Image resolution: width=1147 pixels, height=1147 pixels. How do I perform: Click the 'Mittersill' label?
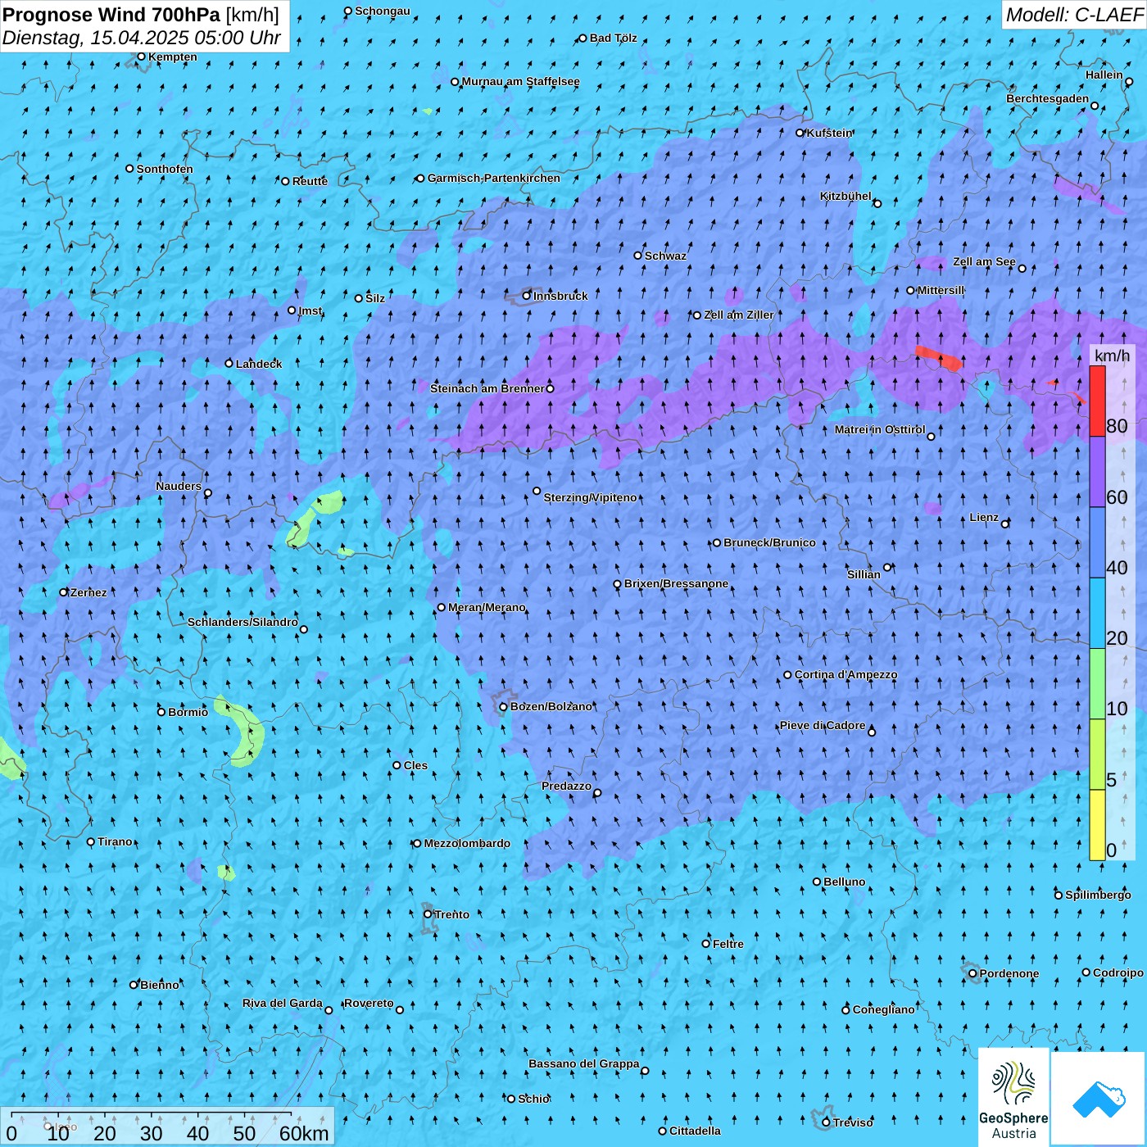click(941, 290)
